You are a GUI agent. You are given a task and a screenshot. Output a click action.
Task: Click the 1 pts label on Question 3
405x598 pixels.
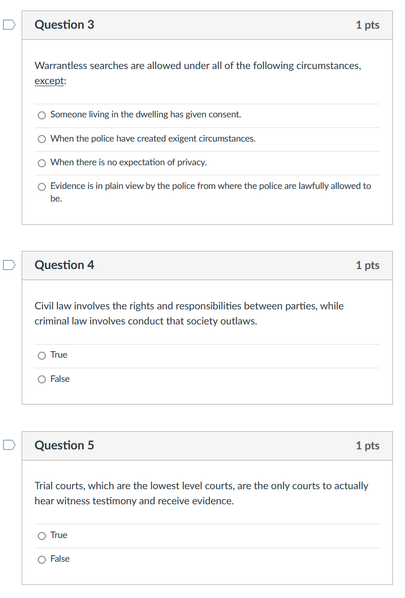coord(368,25)
